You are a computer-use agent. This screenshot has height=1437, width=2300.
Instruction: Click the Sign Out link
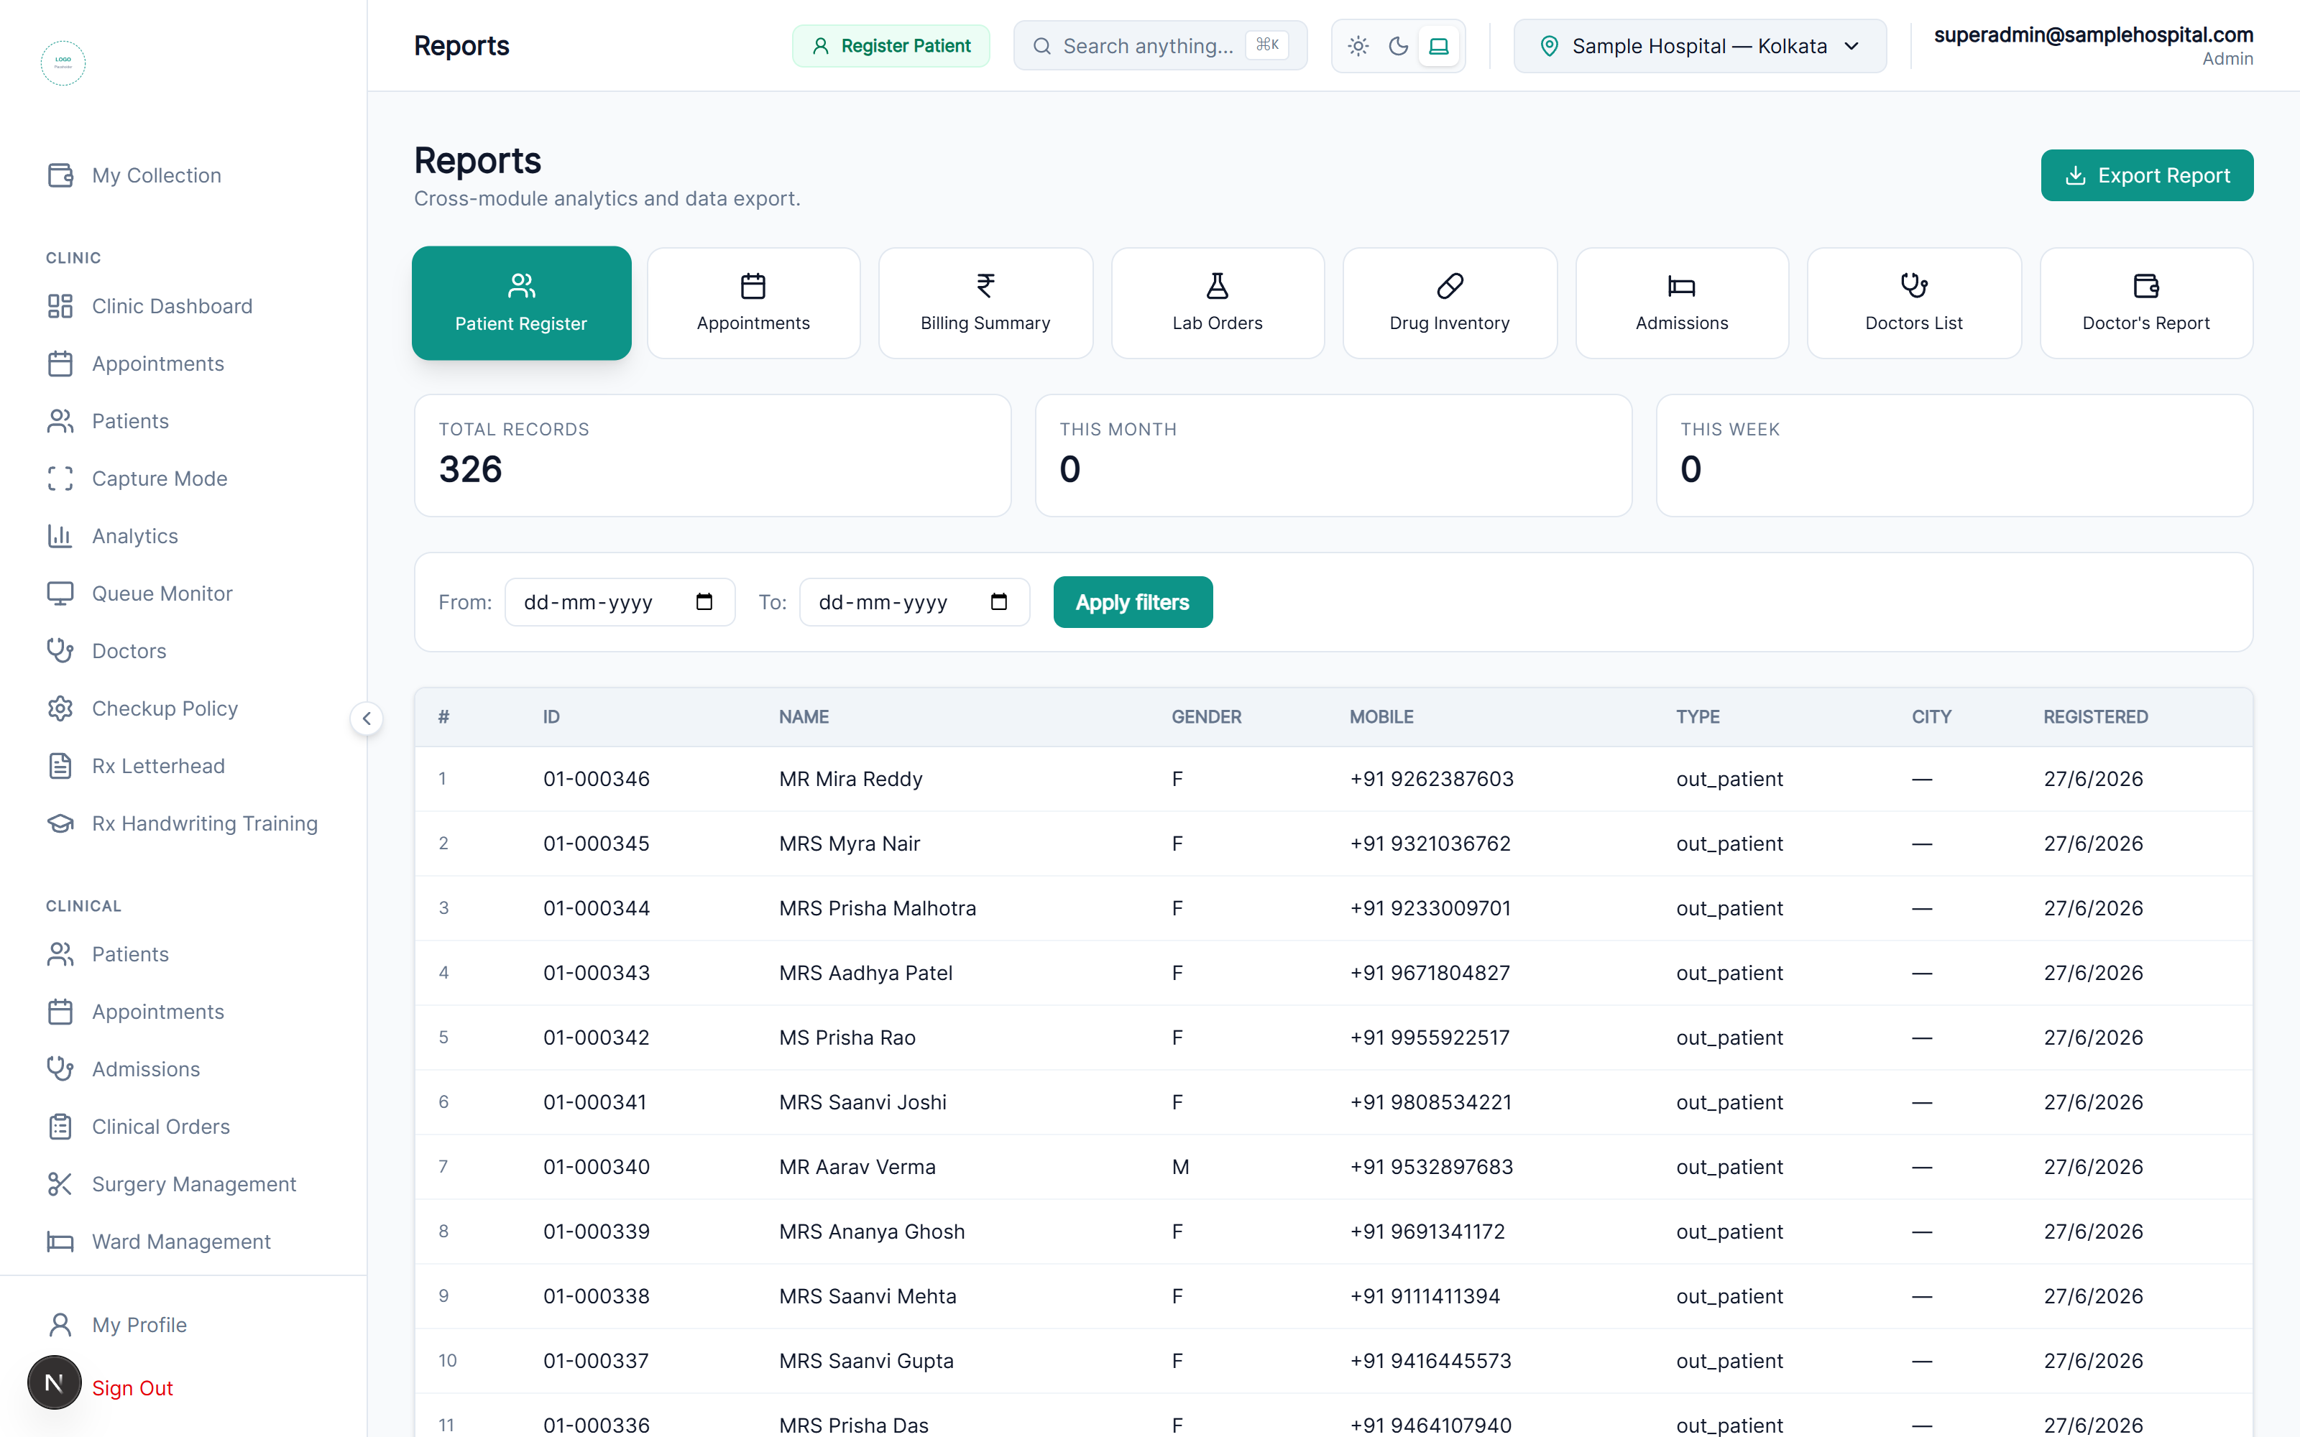click(x=132, y=1387)
